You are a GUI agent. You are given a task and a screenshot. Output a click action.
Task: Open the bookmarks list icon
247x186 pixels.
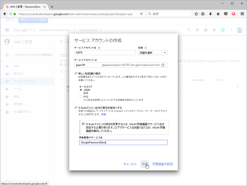coord(203,14)
